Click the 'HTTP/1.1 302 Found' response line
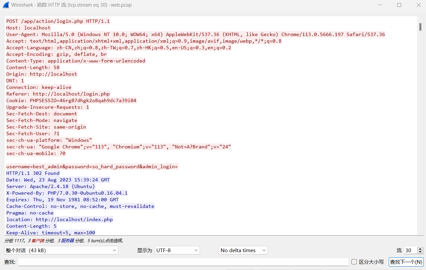The width and height of the screenshot is (426, 270). tap(33, 173)
